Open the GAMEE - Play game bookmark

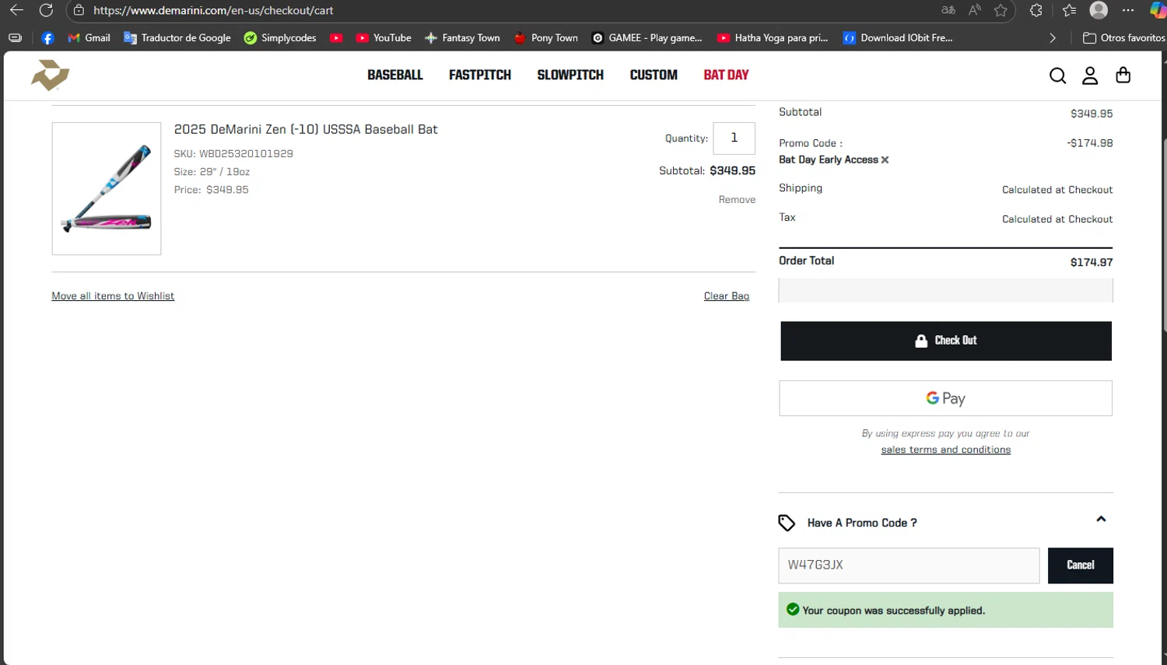[x=647, y=38]
